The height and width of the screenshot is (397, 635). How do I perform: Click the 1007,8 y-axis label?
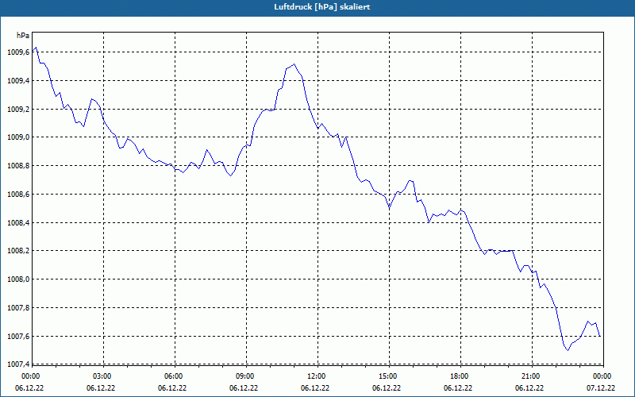18,308
